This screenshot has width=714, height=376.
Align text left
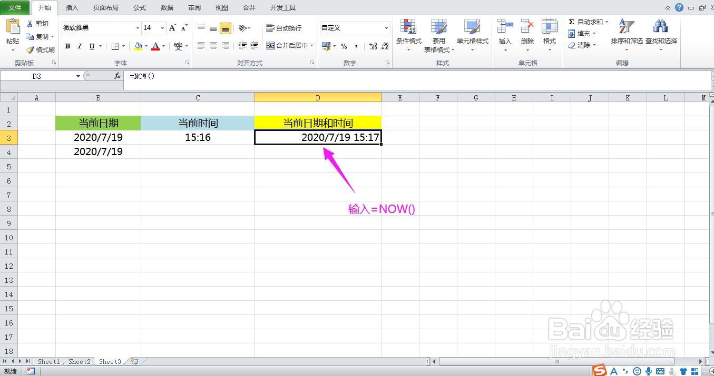tap(201, 46)
